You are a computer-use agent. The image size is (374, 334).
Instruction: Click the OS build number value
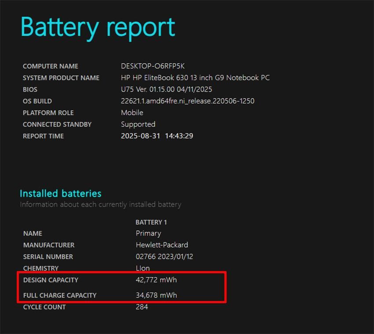point(187,101)
